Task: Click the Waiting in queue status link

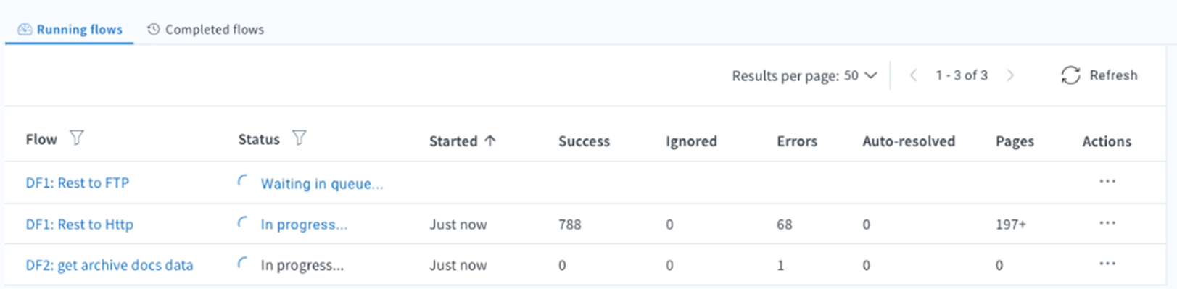Action: 322,184
